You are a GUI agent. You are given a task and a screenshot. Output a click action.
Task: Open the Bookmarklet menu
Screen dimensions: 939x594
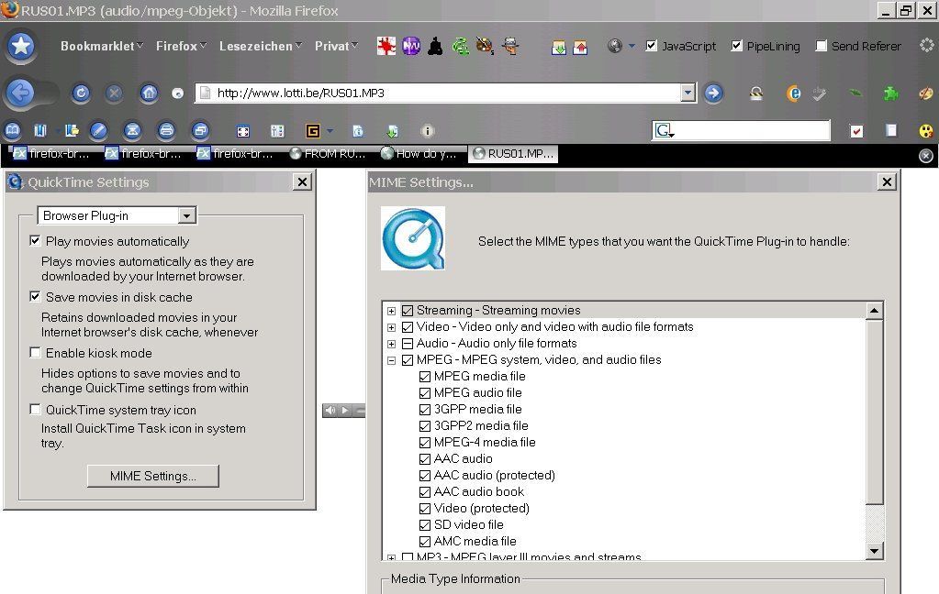click(x=102, y=46)
